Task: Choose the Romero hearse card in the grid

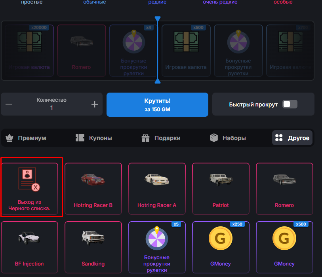Action: coord(284,189)
